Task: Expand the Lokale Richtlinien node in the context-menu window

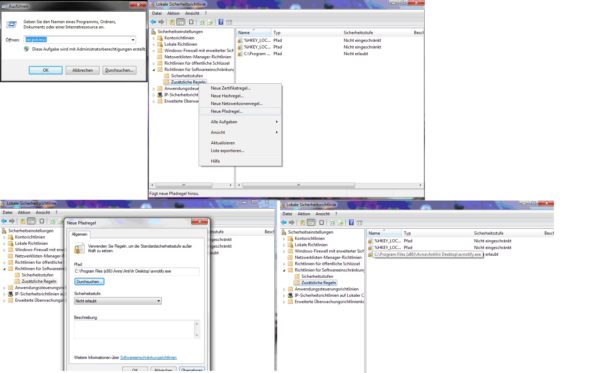Action: coord(154,44)
